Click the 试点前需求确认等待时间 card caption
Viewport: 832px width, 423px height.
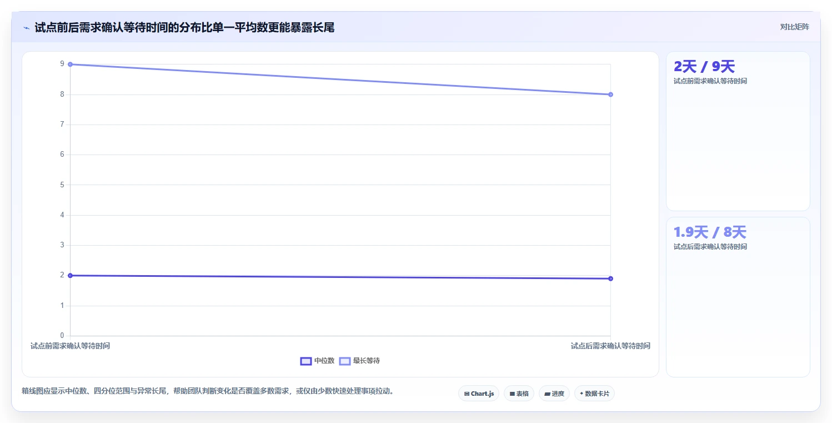click(710, 81)
